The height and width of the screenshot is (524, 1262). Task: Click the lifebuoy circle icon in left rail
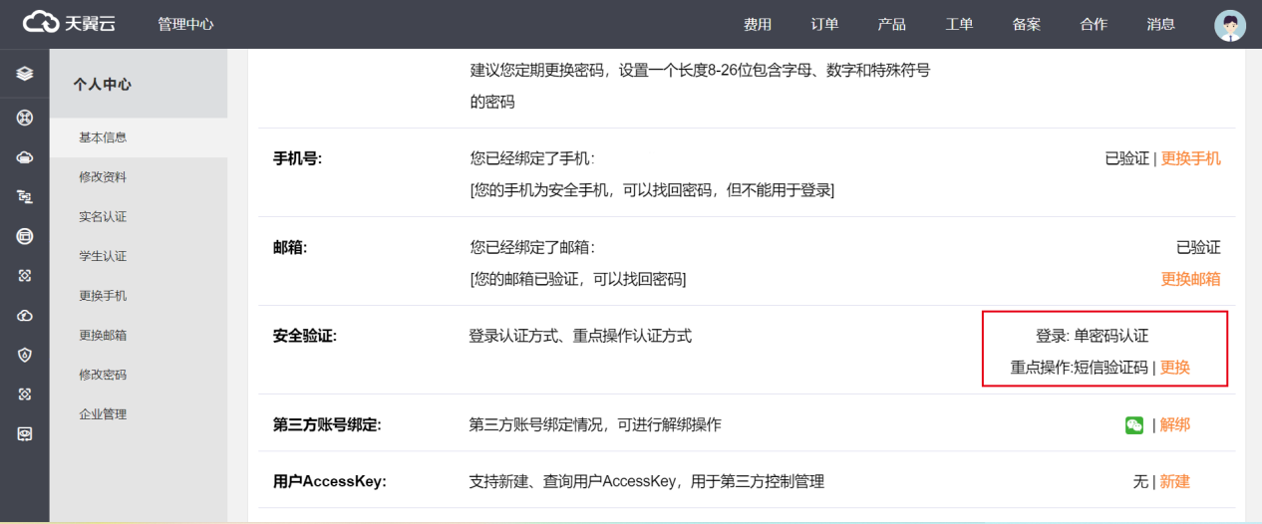point(25,119)
